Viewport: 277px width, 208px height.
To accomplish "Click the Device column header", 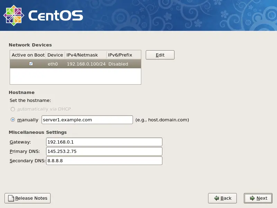I will pos(55,55).
